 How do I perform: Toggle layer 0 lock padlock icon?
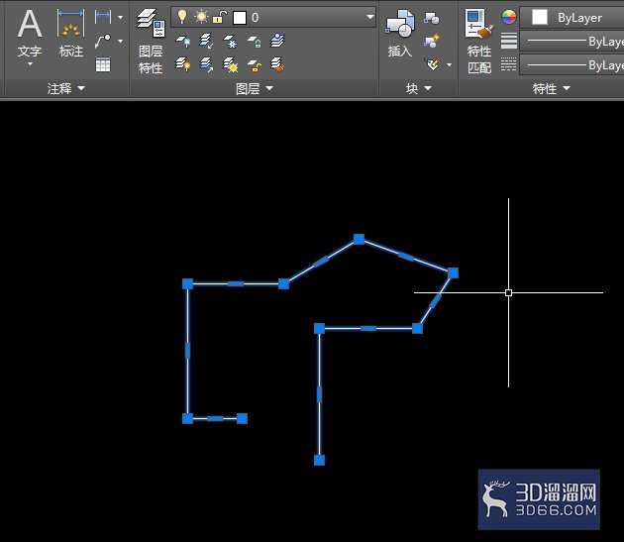click(x=219, y=17)
